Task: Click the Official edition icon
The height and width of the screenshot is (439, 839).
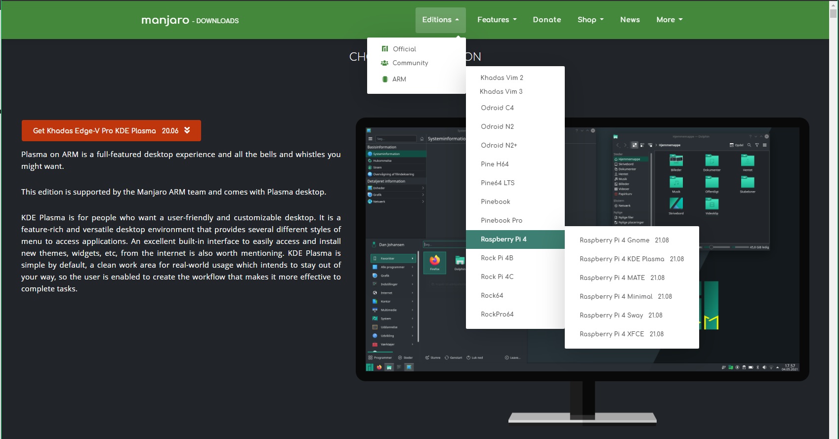Action: [x=385, y=49]
